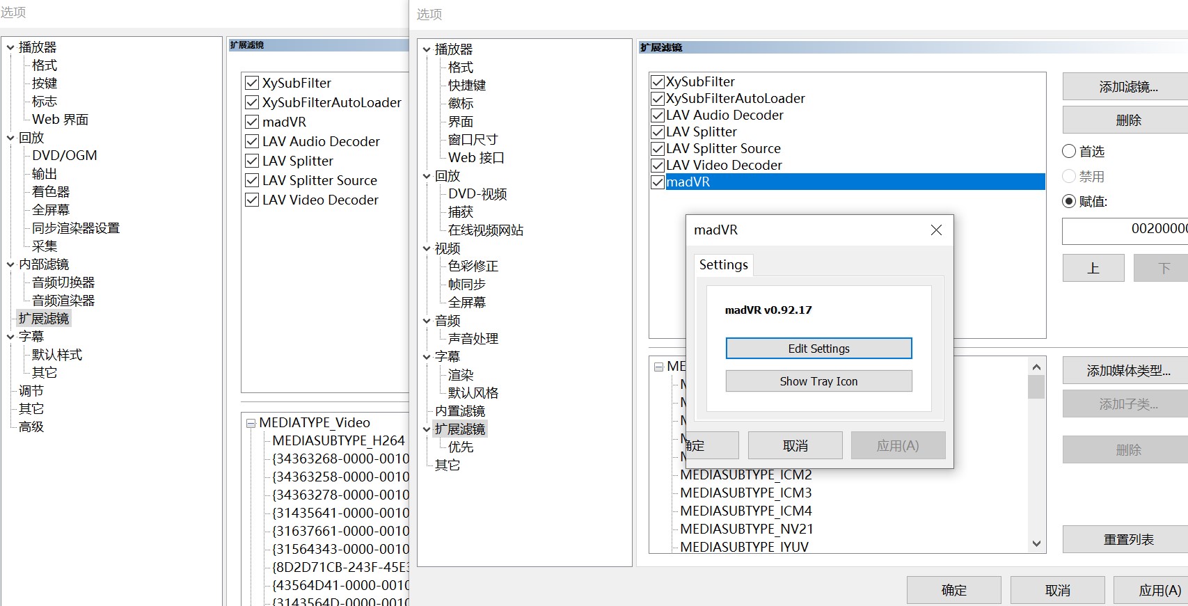Select 在线视频网站 in right window tree
The width and height of the screenshot is (1188, 606).
click(486, 230)
